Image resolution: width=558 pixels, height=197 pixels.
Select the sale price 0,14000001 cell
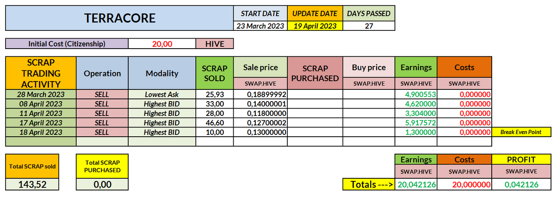tap(260, 104)
